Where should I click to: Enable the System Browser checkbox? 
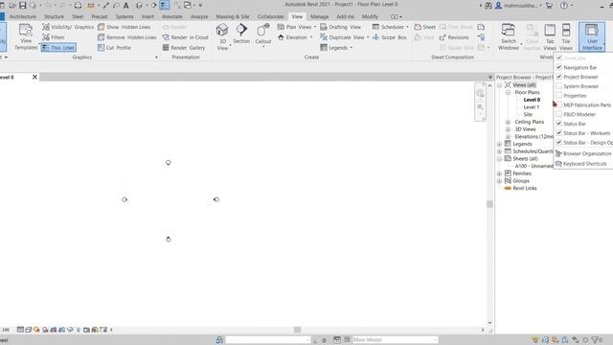click(559, 86)
